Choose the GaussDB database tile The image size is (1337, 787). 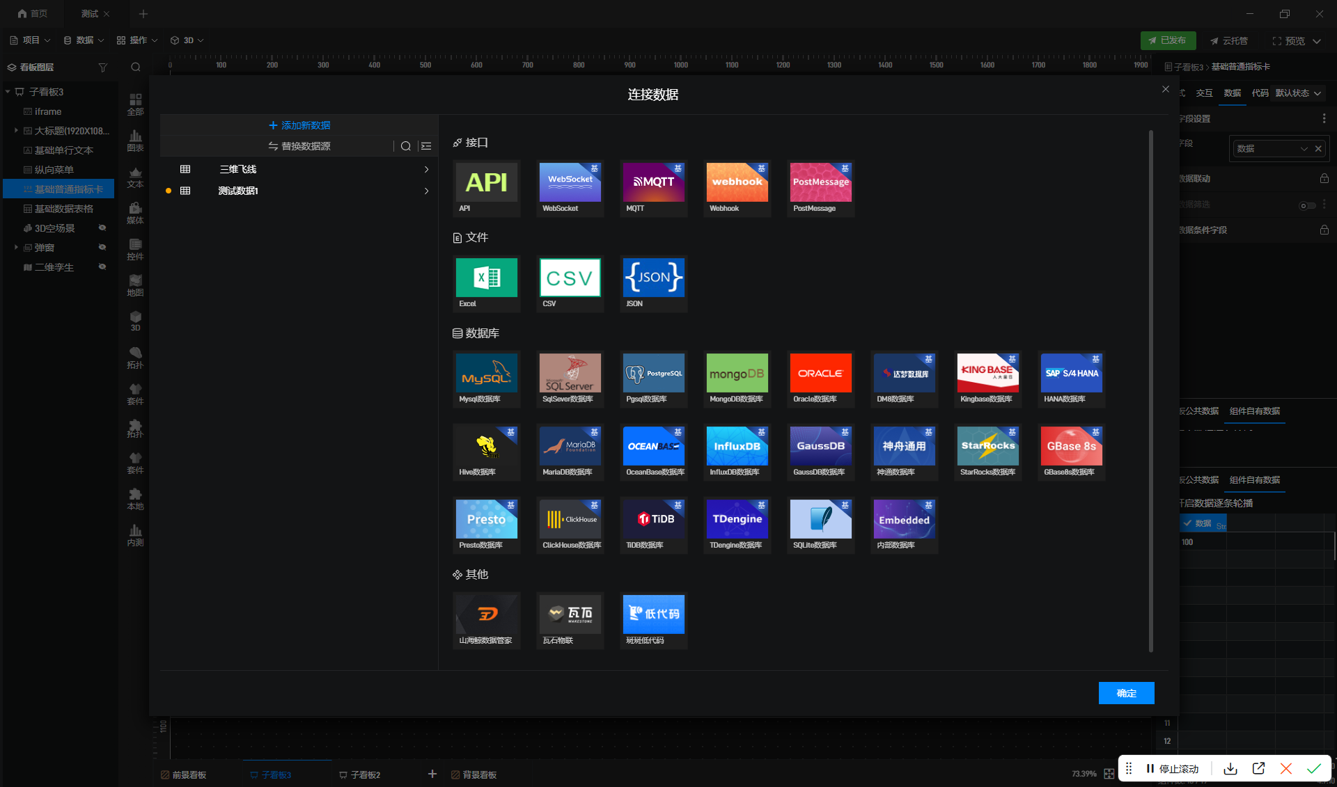(820, 452)
